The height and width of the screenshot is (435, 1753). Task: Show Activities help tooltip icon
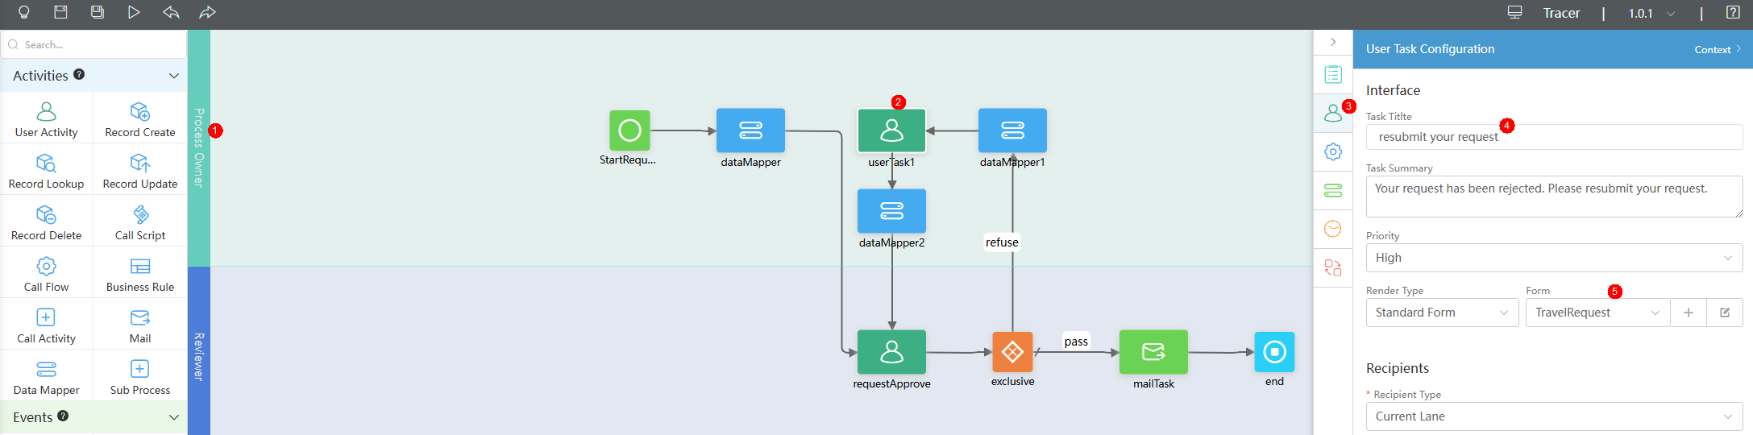pos(79,74)
